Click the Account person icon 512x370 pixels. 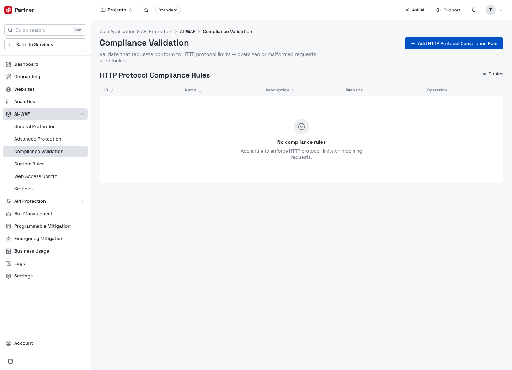tap(9, 343)
